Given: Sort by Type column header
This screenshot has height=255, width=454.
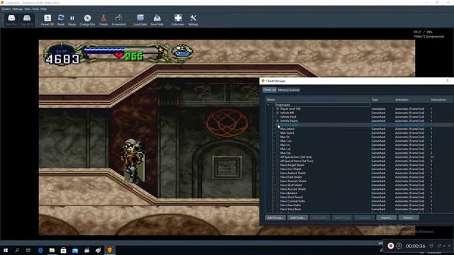Looking at the screenshot, I should [382, 100].
